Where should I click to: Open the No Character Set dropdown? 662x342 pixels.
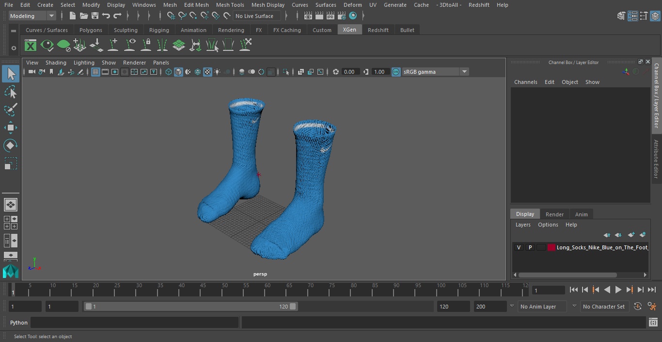pyautogui.click(x=604, y=307)
